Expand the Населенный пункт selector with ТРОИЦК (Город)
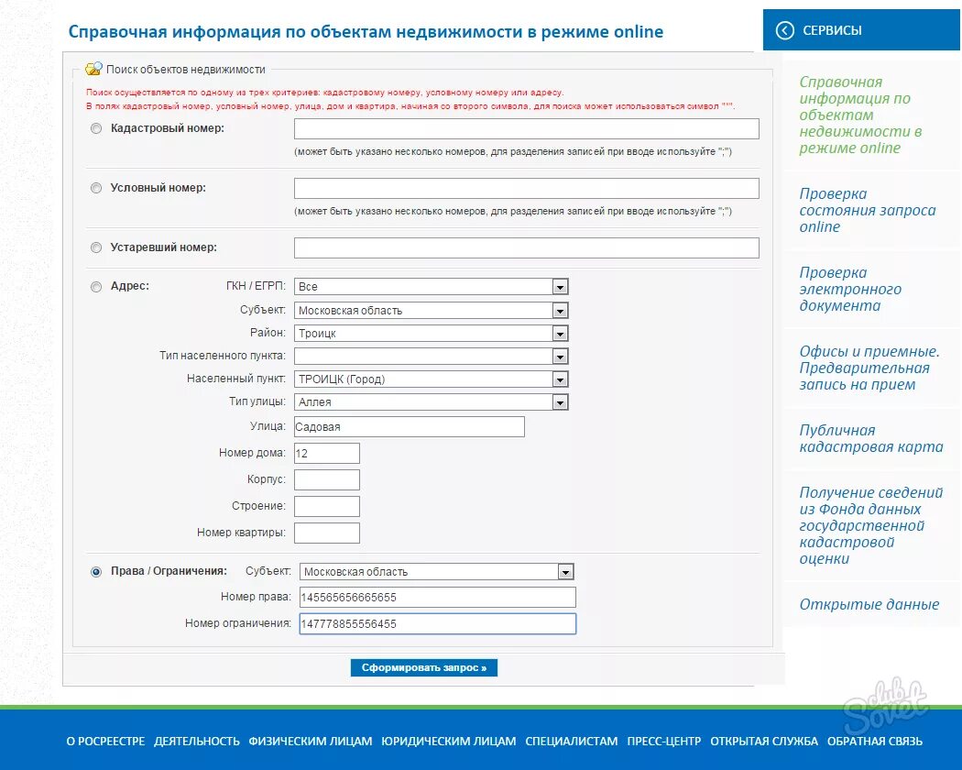 (x=560, y=379)
